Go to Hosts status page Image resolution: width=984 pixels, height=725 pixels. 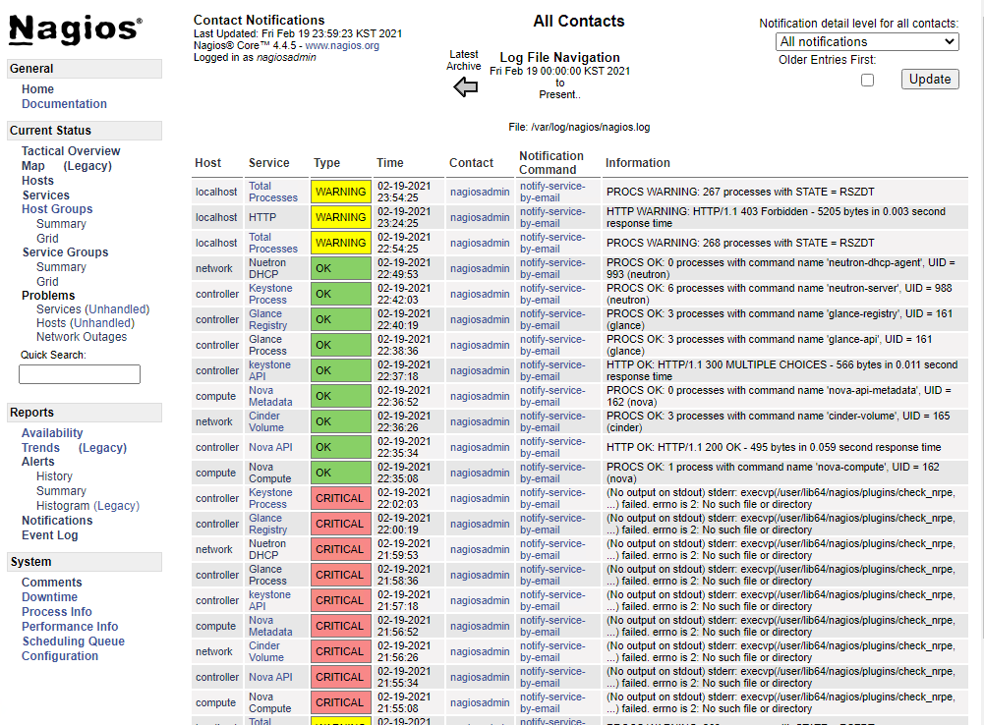[37, 181]
